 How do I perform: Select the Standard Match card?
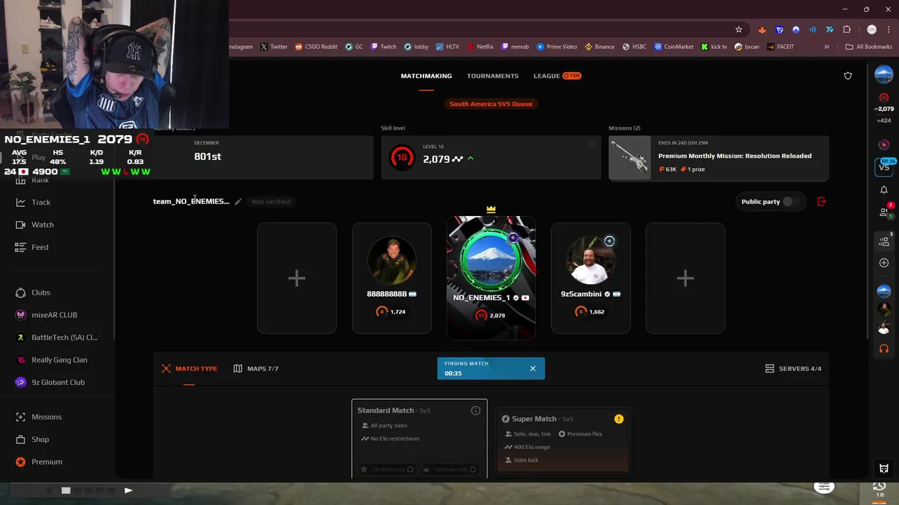point(419,438)
